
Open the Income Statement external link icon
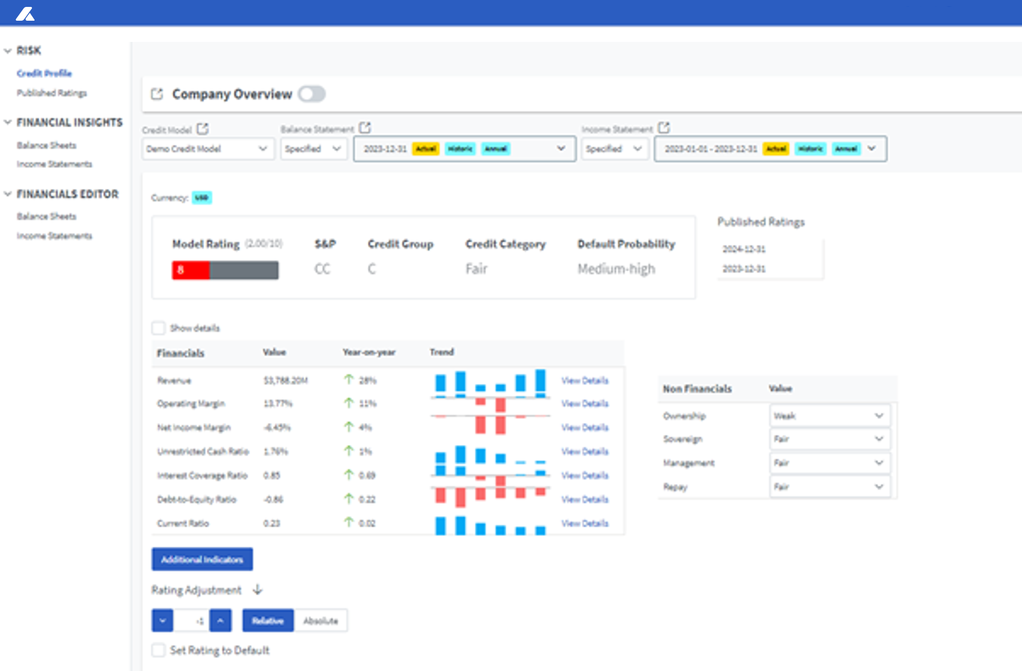pyautogui.click(x=664, y=128)
